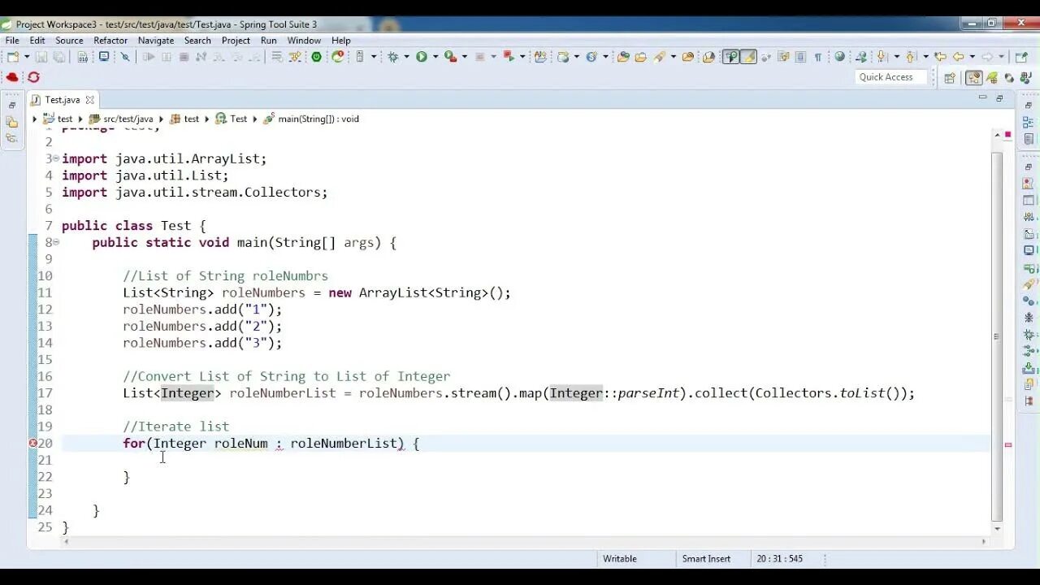Viewport: 1040px width, 585px height.
Task: Maximize the editor area
Action: (x=999, y=98)
